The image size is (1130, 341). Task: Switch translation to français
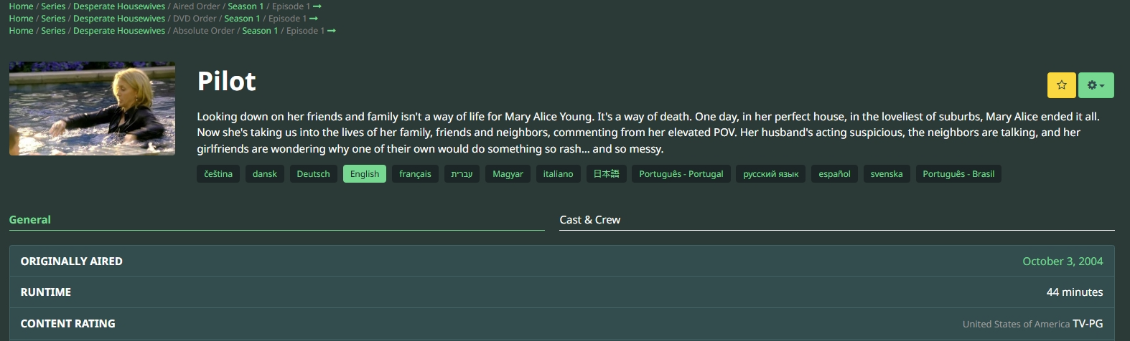pyautogui.click(x=415, y=174)
